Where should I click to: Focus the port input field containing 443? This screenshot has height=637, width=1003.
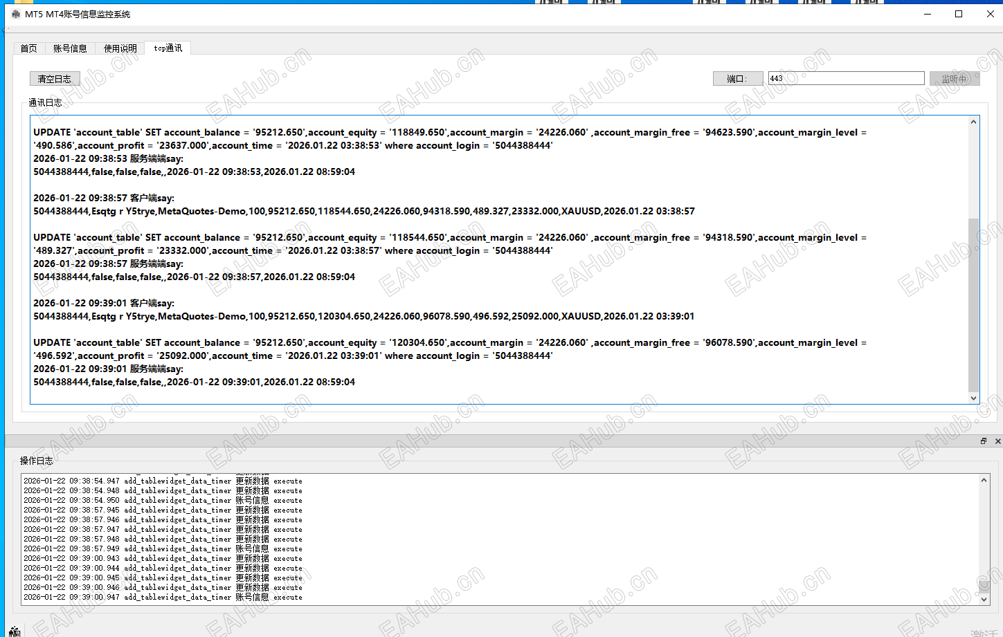[846, 78]
